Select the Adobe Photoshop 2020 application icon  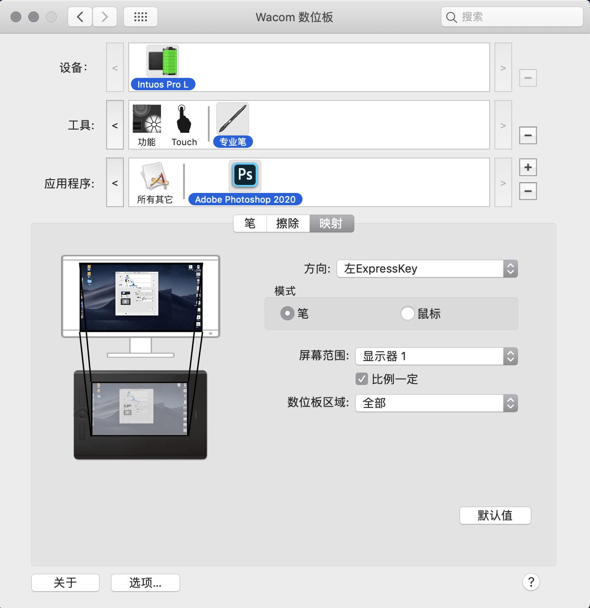click(x=245, y=175)
